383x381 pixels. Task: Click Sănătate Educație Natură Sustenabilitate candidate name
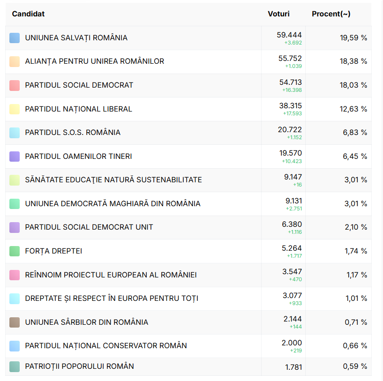click(113, 180)
